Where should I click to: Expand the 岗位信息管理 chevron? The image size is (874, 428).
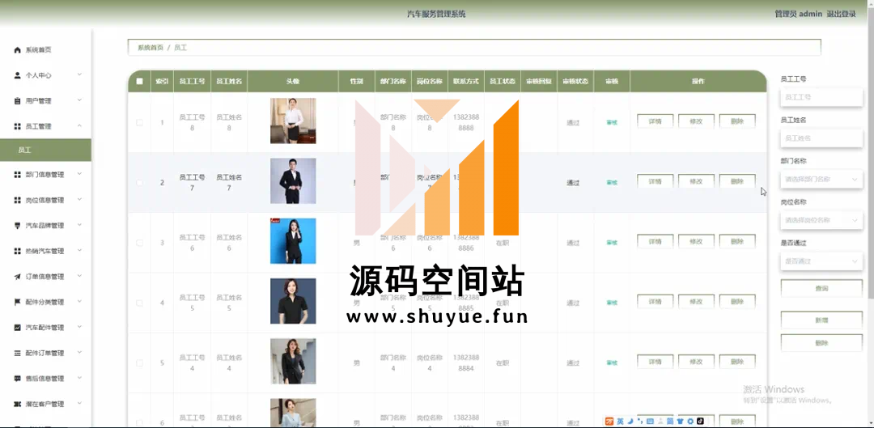coord(79,200)
